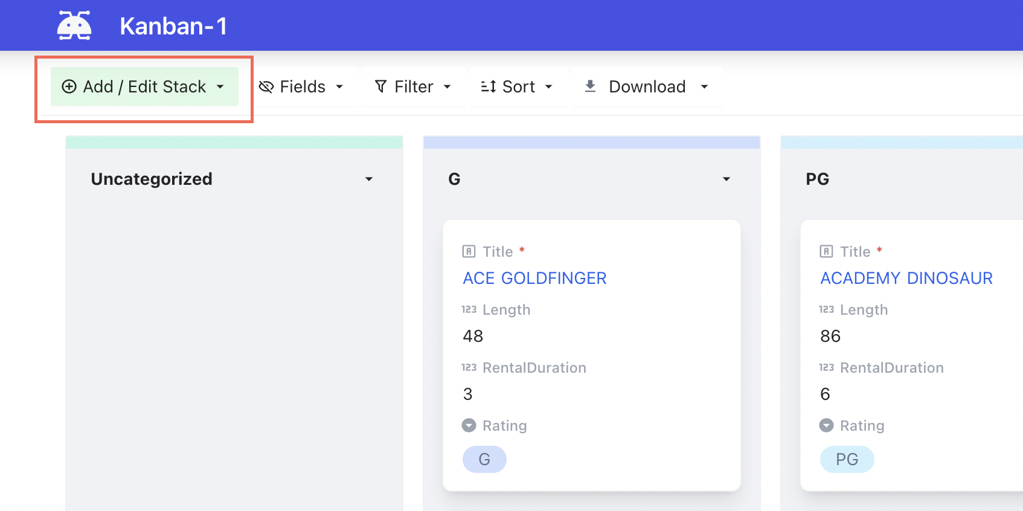Click the text field icon beside Title on ACADEMY DINOSAUR
Viewport: 1023px width, 511px height.
click(826, 251)
